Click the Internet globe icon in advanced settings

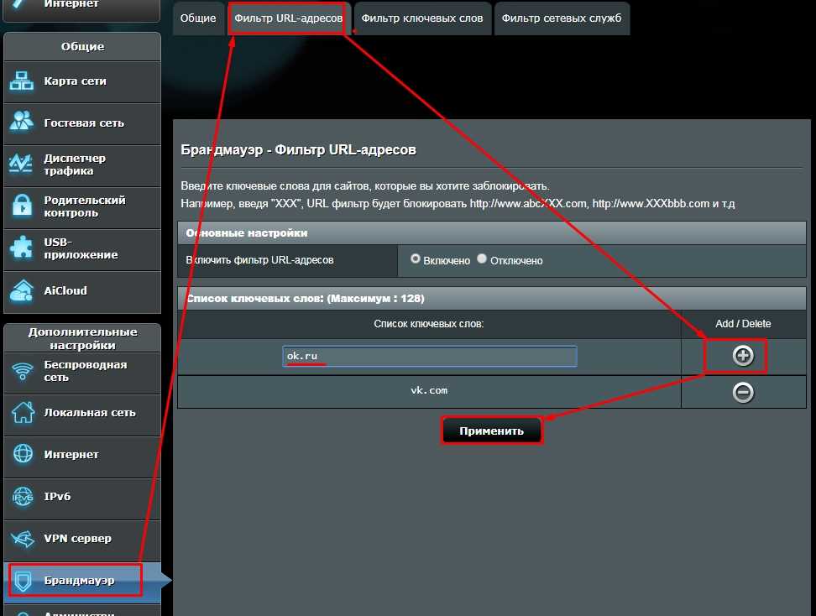[23, 454]
